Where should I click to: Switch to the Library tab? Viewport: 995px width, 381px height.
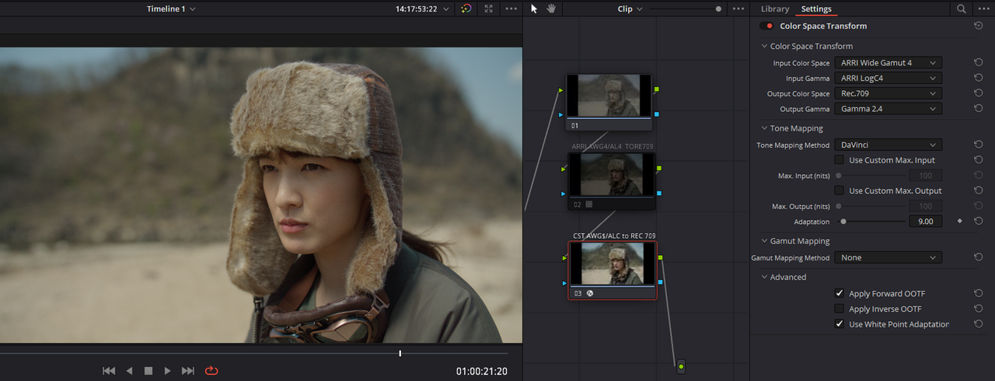pyautogui.click(x=775, y=9)
